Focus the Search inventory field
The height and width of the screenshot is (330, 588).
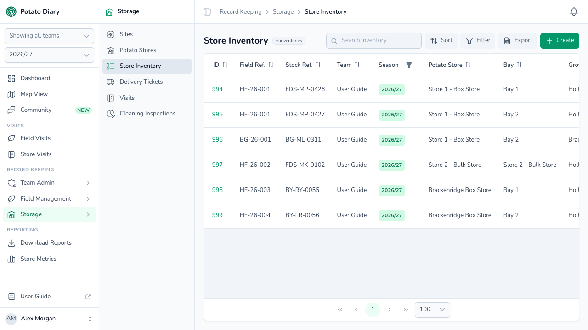tap(374, 41)
